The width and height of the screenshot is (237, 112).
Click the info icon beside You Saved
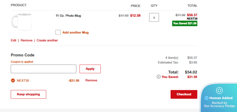(x=159, y=77)
